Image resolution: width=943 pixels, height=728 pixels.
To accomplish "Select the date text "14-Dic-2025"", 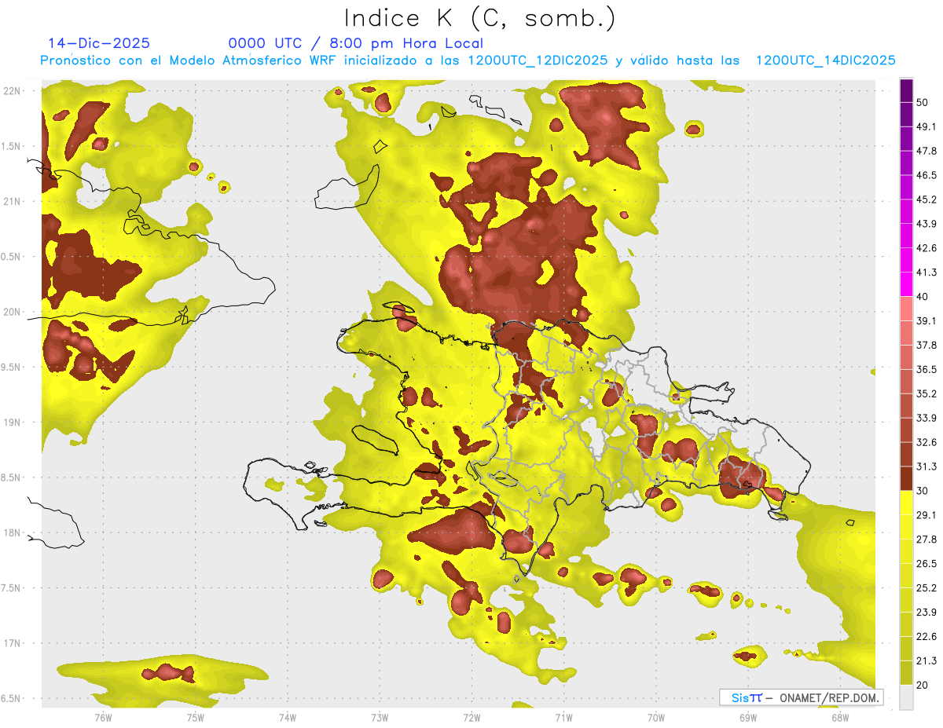I will [99, 43].
